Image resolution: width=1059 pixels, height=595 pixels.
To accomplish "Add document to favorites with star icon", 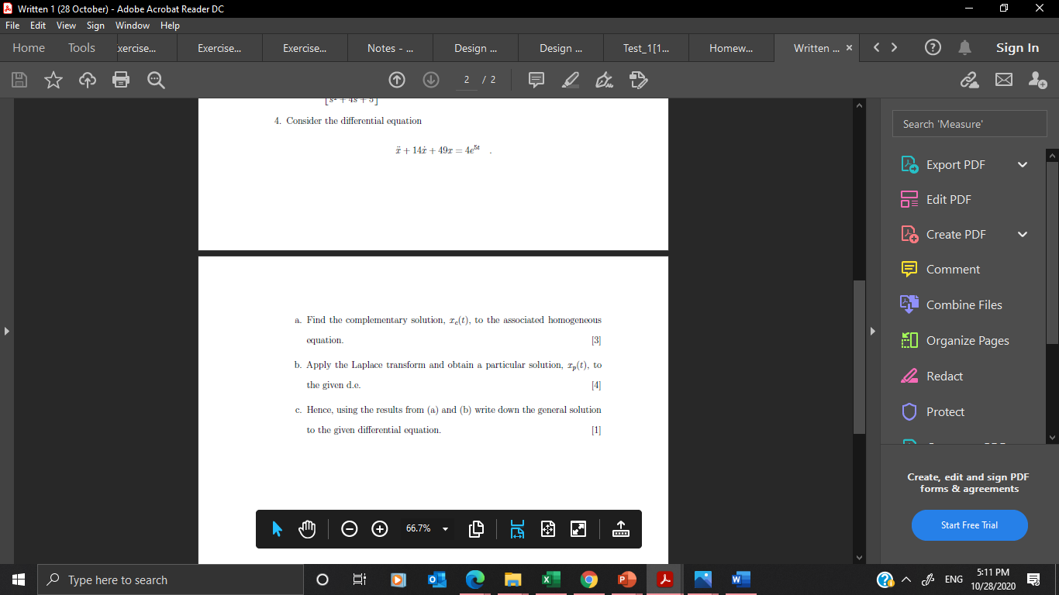I will 53,80.
